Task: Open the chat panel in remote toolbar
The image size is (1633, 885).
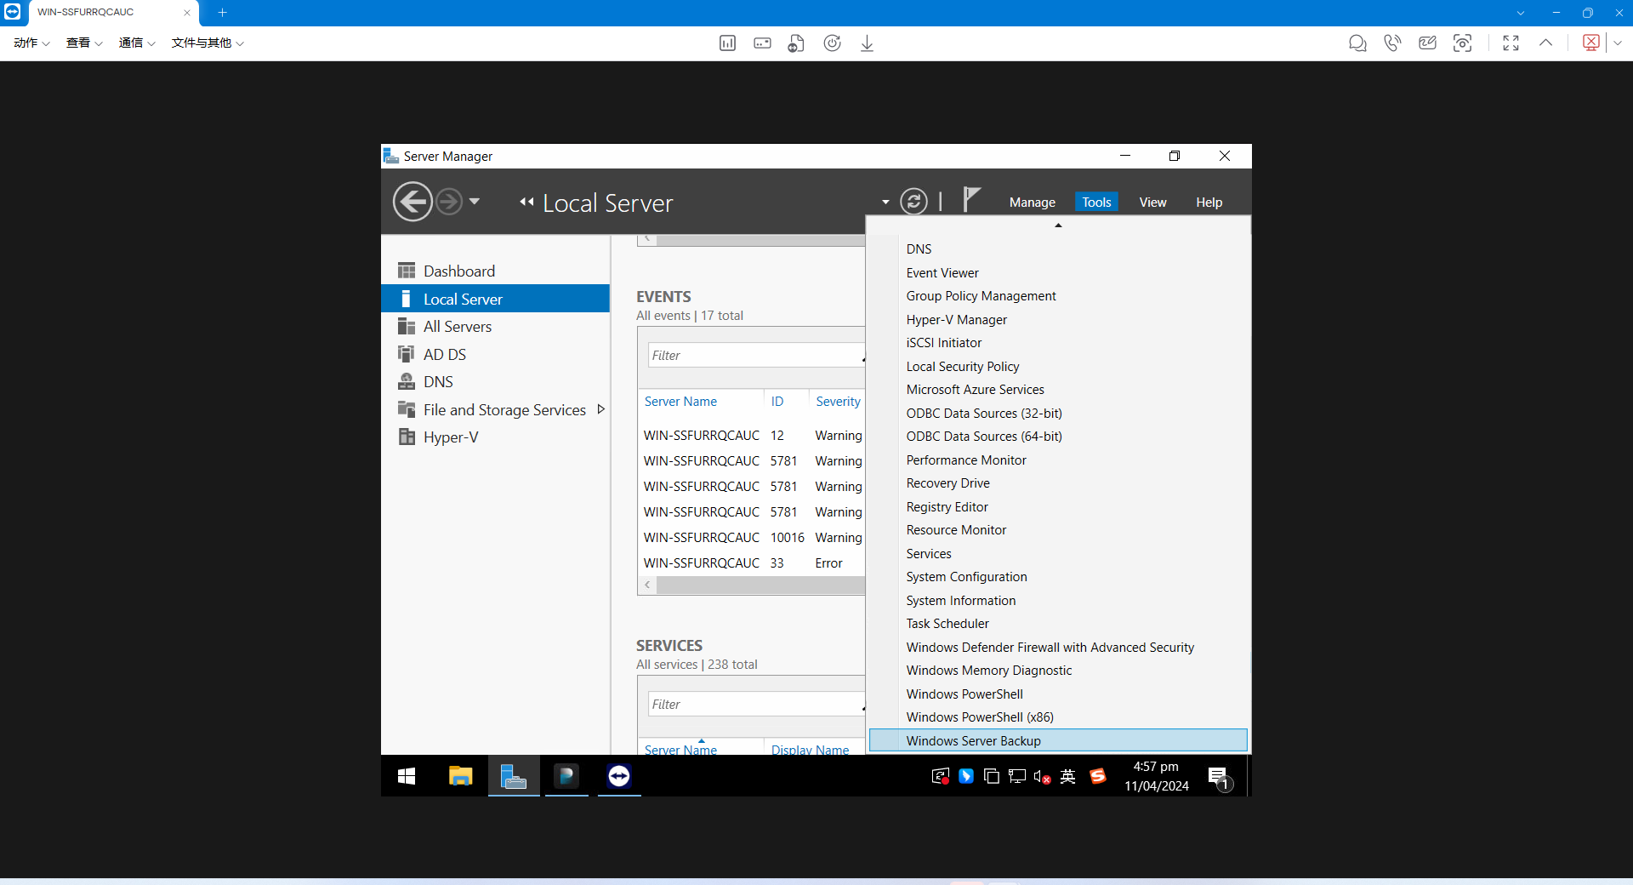Action: [1357, 43]
